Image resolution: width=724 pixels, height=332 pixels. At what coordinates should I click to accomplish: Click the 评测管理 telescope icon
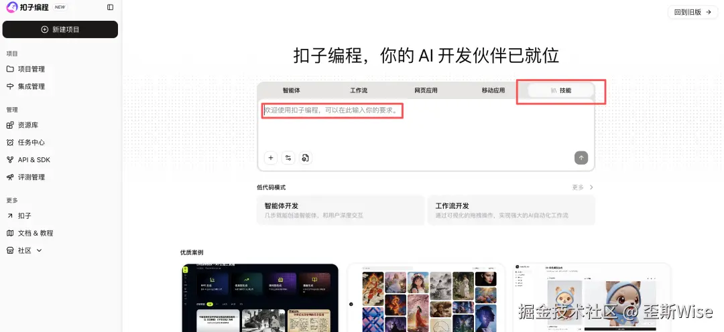[10, 177]
